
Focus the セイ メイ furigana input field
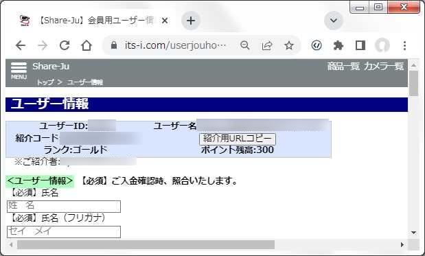coord(64,232)
